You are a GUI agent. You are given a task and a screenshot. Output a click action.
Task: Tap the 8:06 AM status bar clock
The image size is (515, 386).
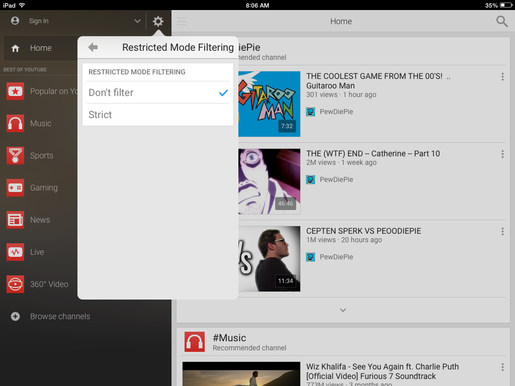click(x=257, y=5)
